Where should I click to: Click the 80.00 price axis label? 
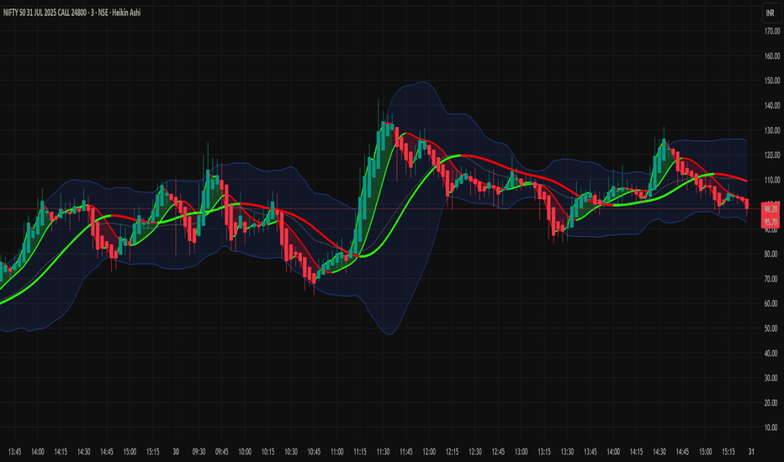(x=772, y=254)
